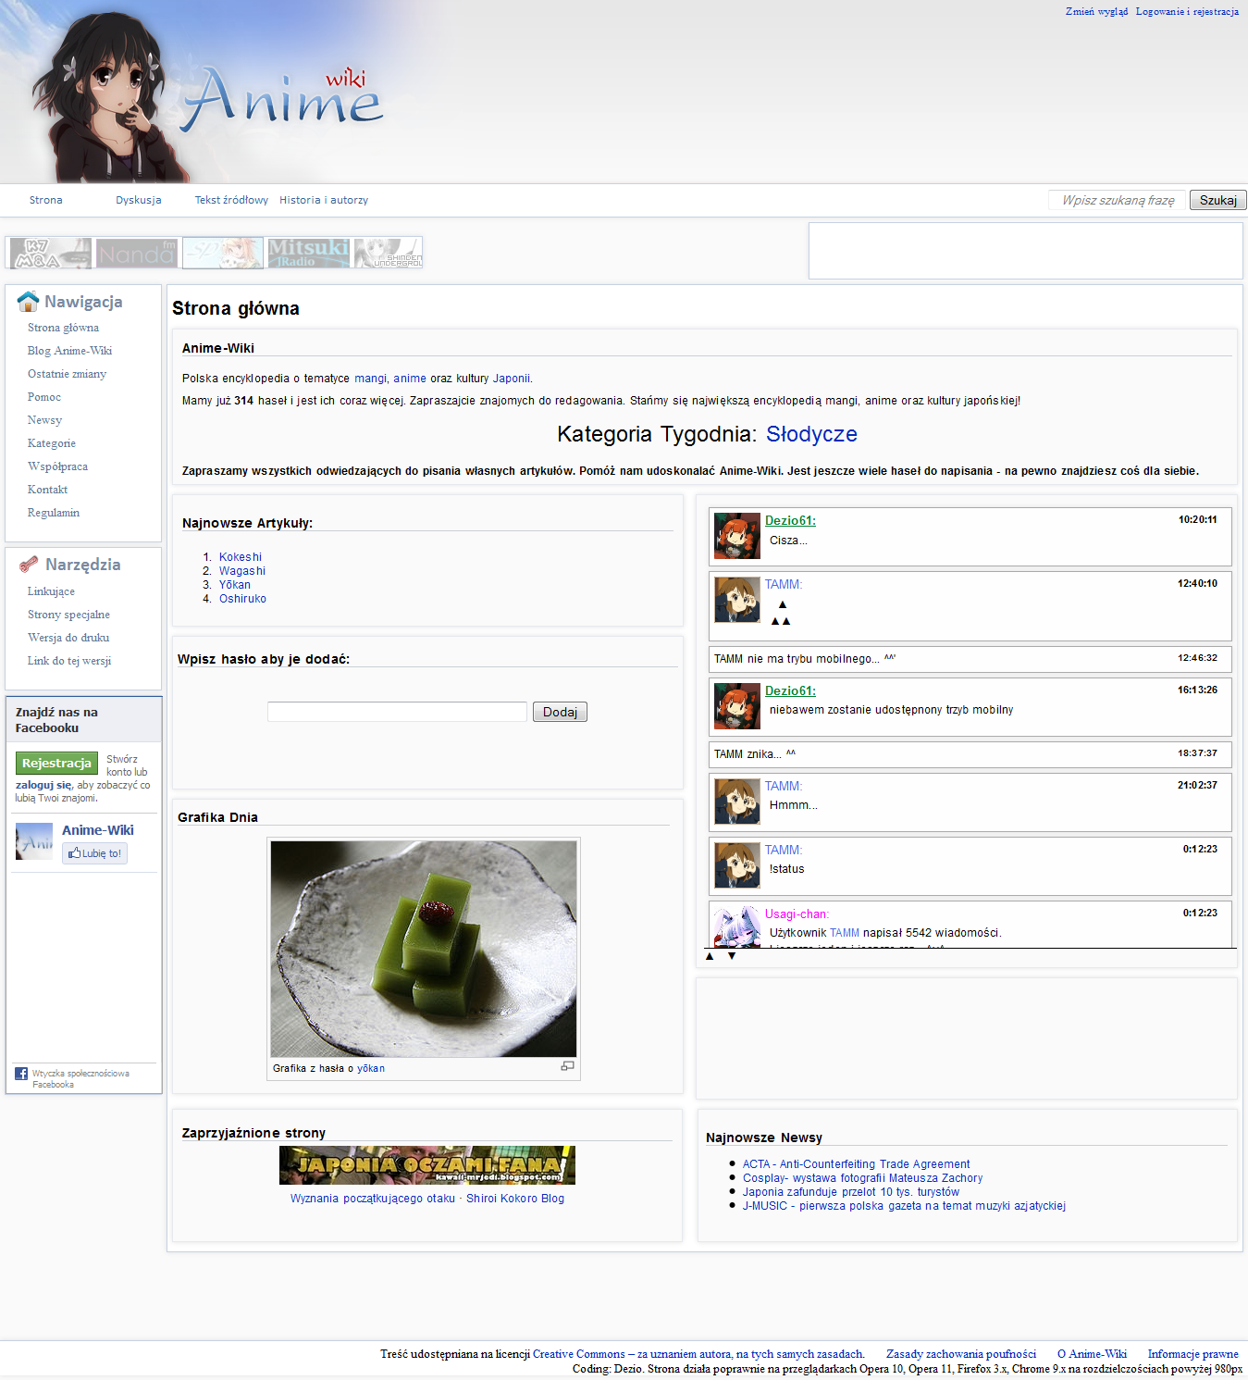Open Anime-Wiki Facebook page thumbnail

coord(34,841)
